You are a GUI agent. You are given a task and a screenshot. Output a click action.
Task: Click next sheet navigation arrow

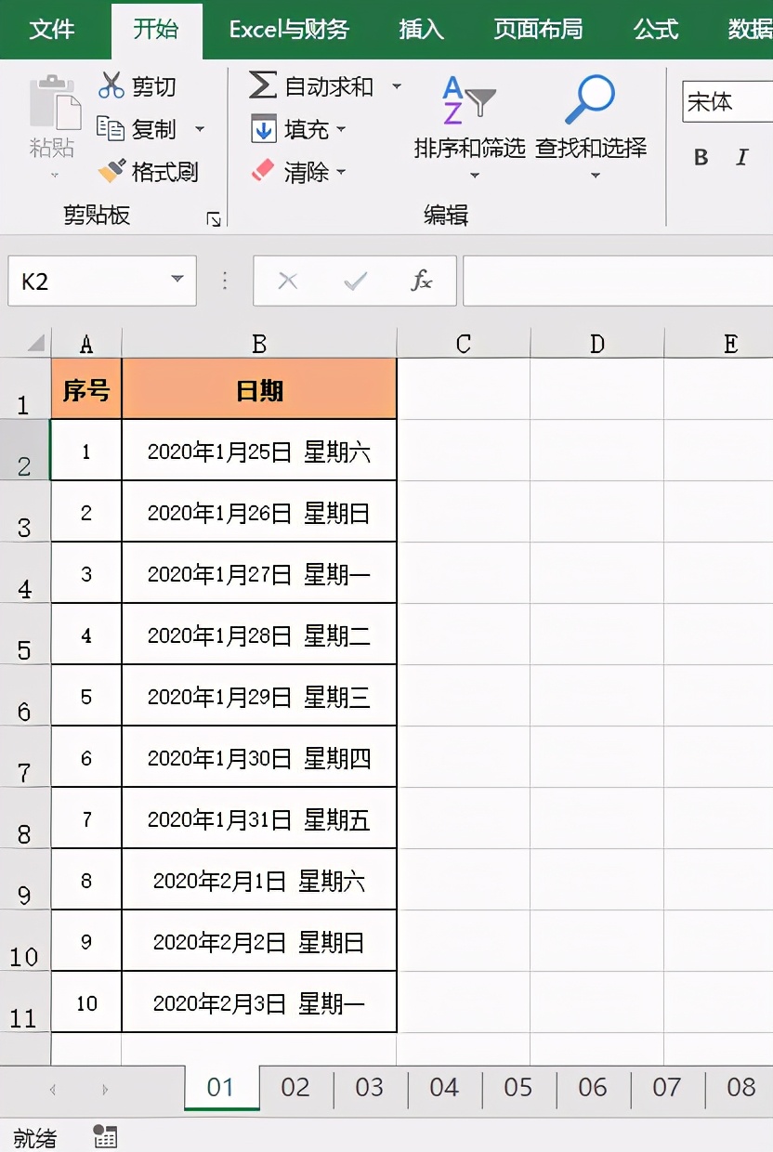point(105,1089)
